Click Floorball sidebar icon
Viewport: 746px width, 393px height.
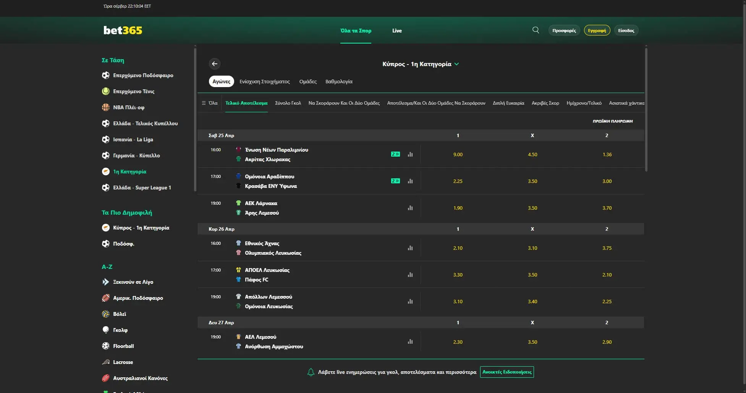pos(106,346)
